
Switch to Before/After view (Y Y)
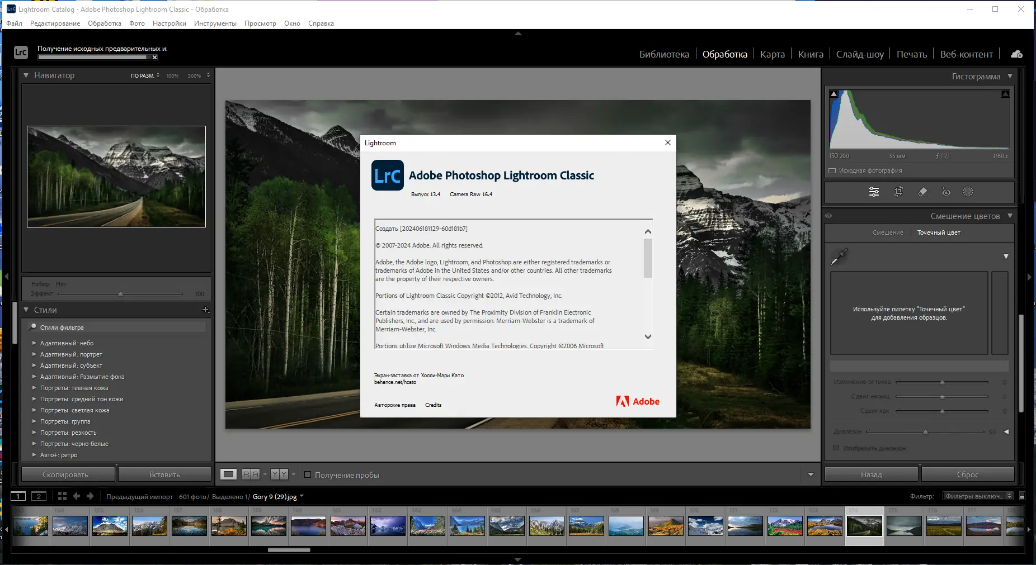coord(279,474)
